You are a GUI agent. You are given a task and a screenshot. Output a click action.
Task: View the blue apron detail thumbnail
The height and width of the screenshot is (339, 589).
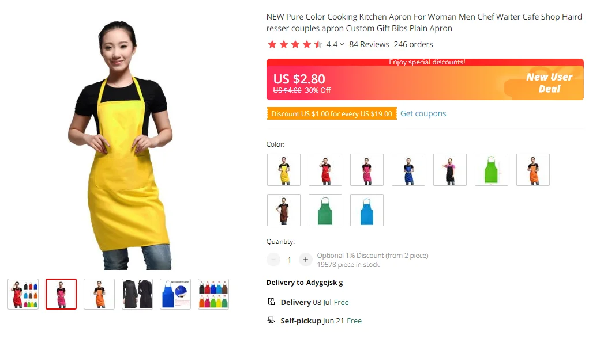(x=175, y=294)
